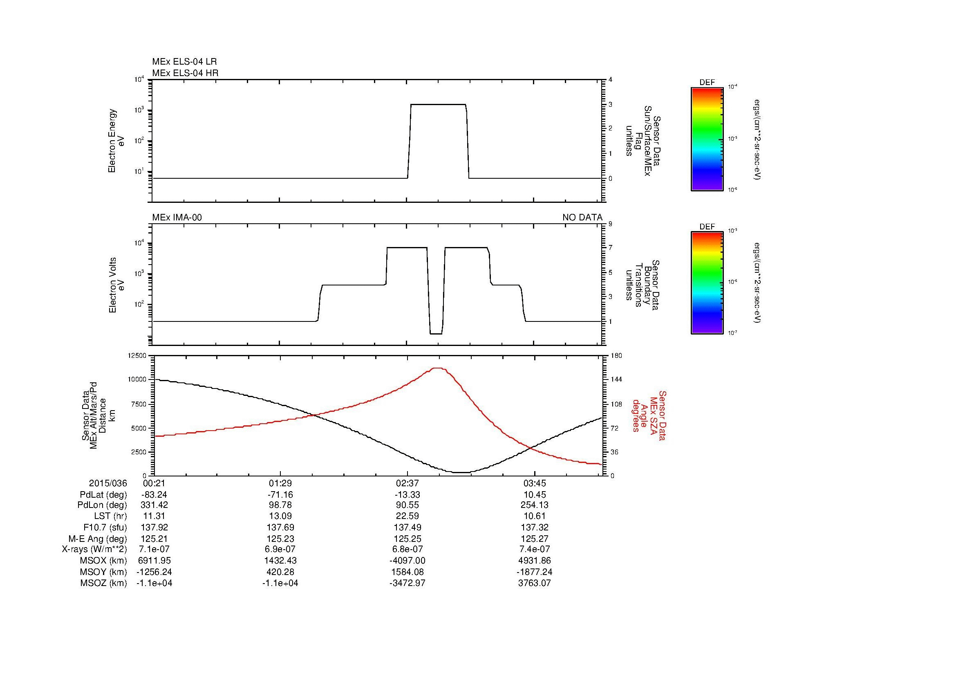Select the 'MSOY (km)' row label
The height and width of the screenshot is (676, 956).
[103, 572]
